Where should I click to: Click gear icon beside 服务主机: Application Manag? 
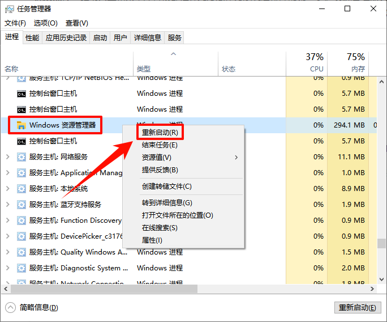coord(21,173)
